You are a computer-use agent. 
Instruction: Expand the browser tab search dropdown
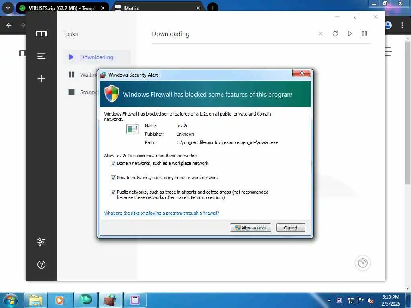point(8,8)
